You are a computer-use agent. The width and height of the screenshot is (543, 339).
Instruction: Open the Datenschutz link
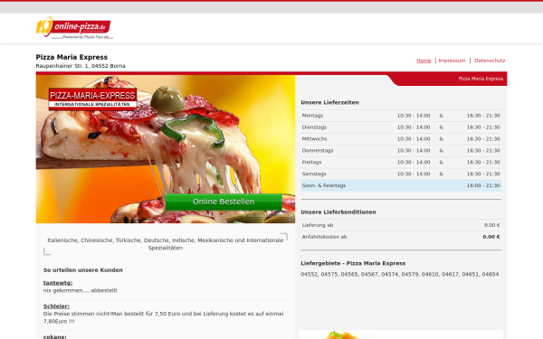(490, 61)
